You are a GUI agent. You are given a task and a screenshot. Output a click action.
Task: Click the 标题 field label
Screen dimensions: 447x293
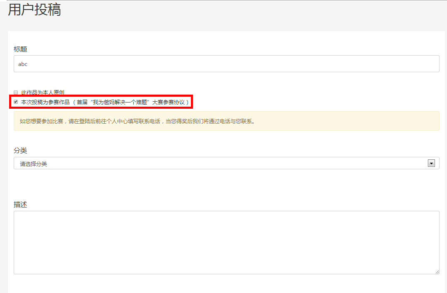click(20, 49)
